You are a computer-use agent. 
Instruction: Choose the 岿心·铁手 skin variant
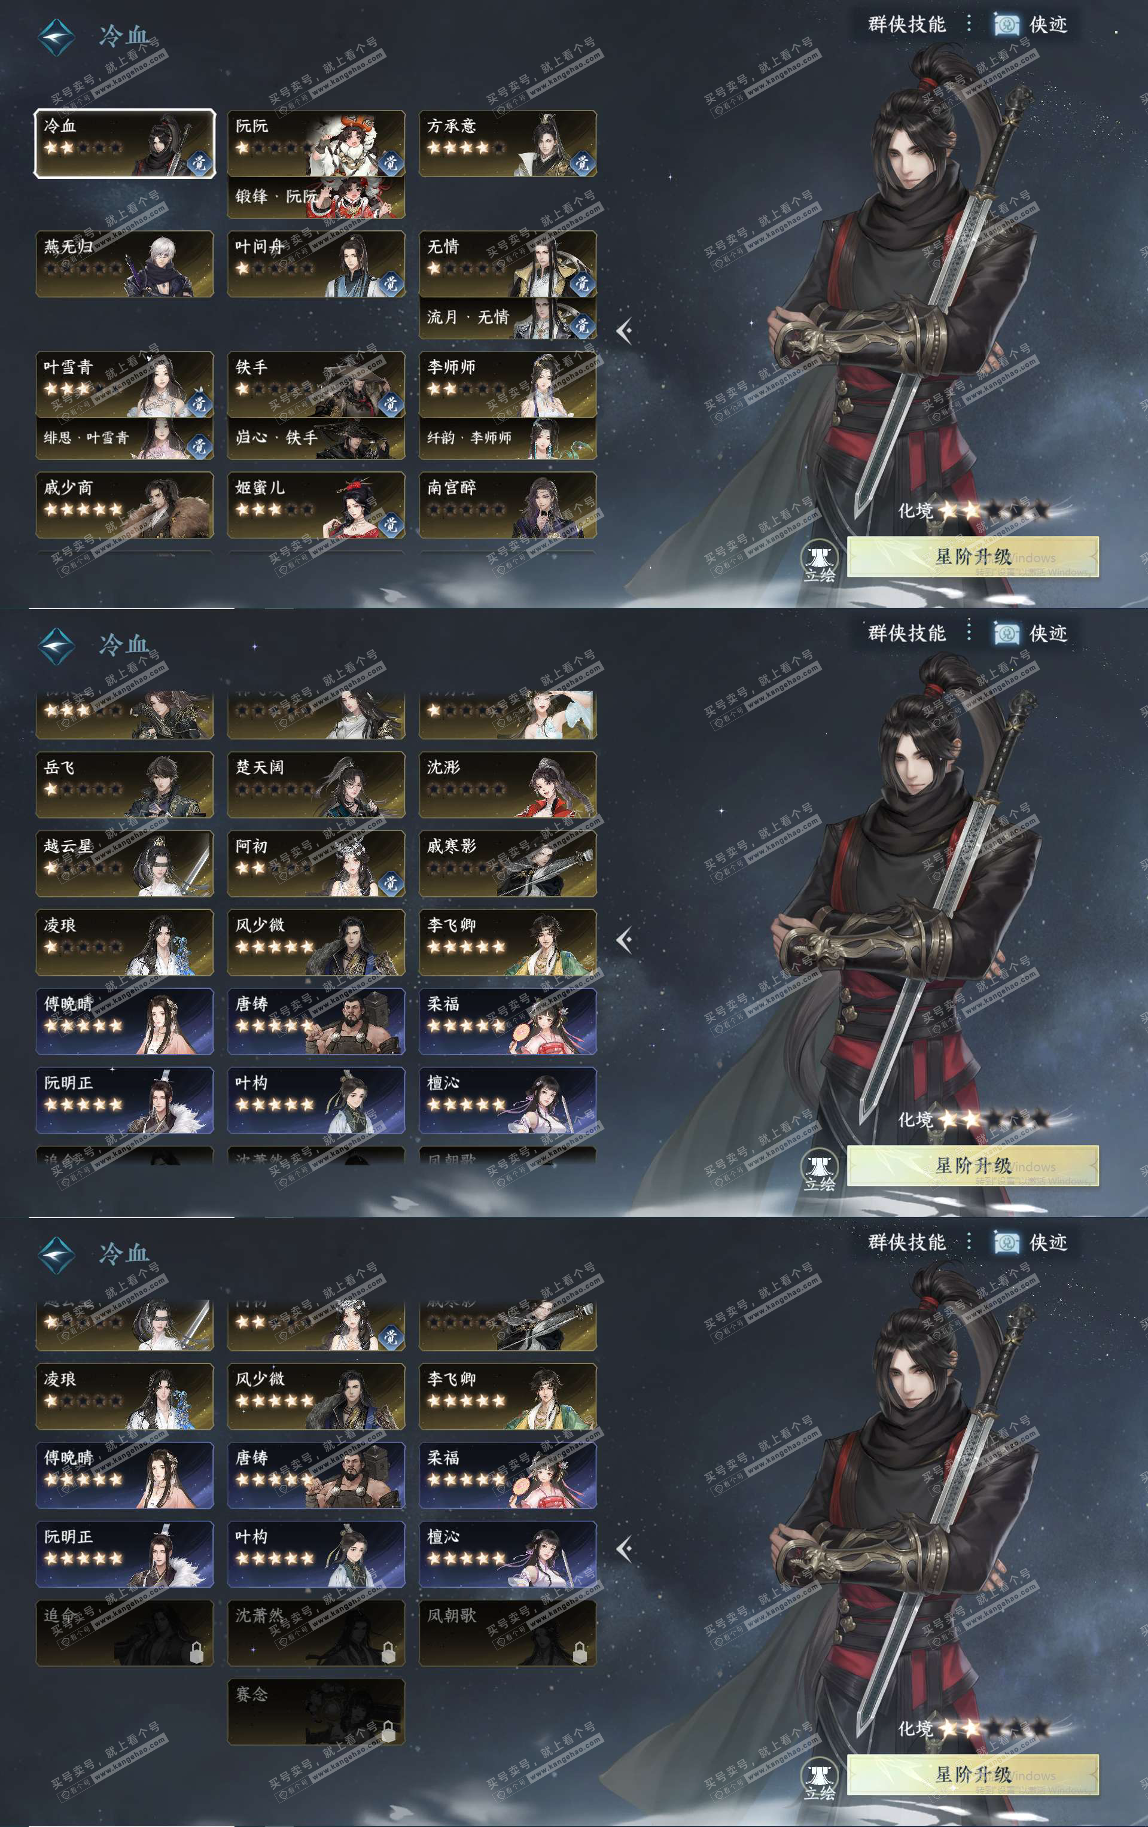(x=316, y=439)
